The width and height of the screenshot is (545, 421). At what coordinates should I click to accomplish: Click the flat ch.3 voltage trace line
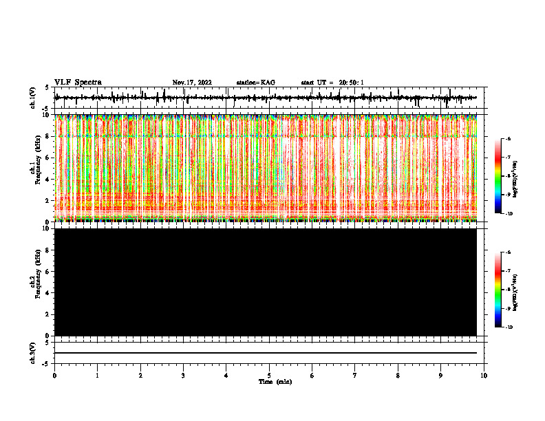(x=266, y=353)
